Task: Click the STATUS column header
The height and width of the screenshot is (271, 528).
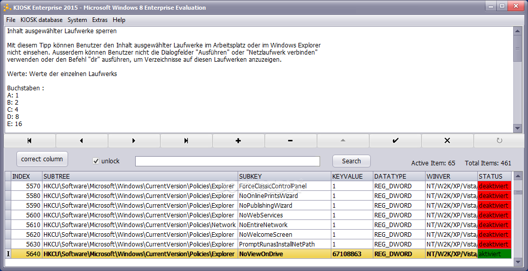Action: point(494,176)
